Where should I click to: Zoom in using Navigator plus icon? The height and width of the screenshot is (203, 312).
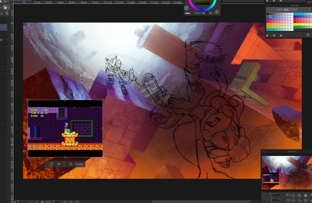coord(299,196)
